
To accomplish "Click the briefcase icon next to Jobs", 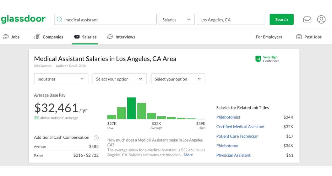I will (5, 37).
